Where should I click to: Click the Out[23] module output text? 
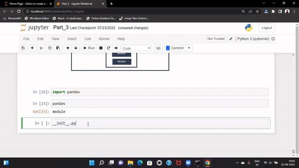pos(59,112)
